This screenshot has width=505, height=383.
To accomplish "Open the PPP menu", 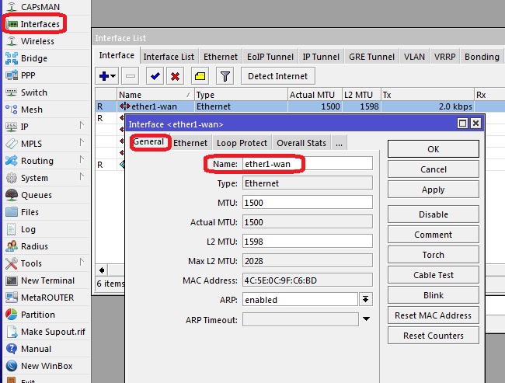I will (x=28, y=75).
